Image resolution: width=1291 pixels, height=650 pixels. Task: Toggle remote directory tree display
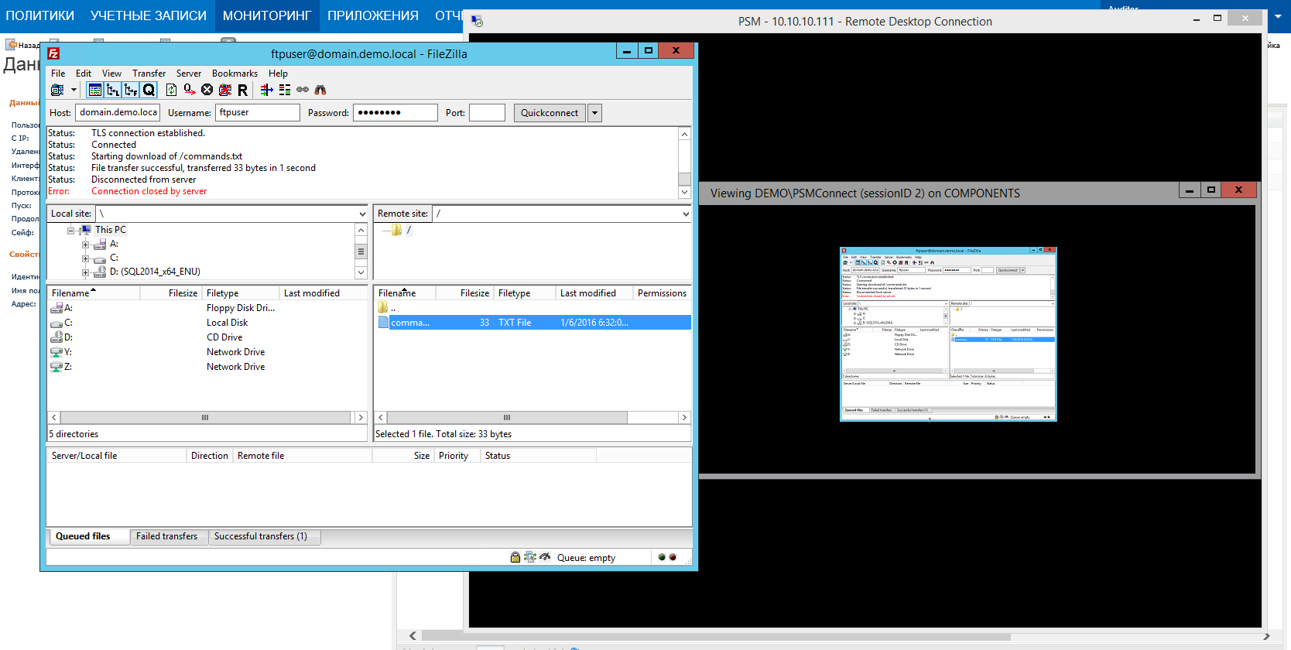[x=131, y=90]
